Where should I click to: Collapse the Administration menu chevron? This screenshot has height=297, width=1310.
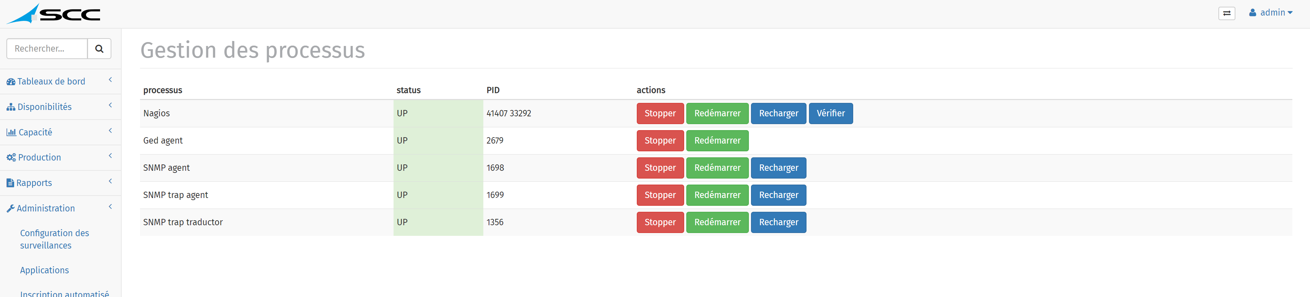click(110, 206)
